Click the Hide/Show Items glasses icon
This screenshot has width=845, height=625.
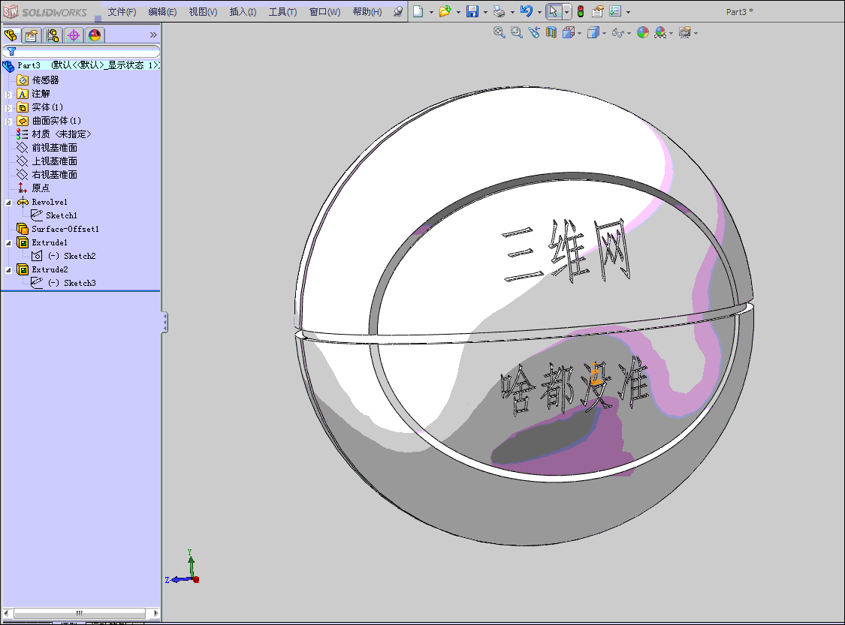pos(617,33)
